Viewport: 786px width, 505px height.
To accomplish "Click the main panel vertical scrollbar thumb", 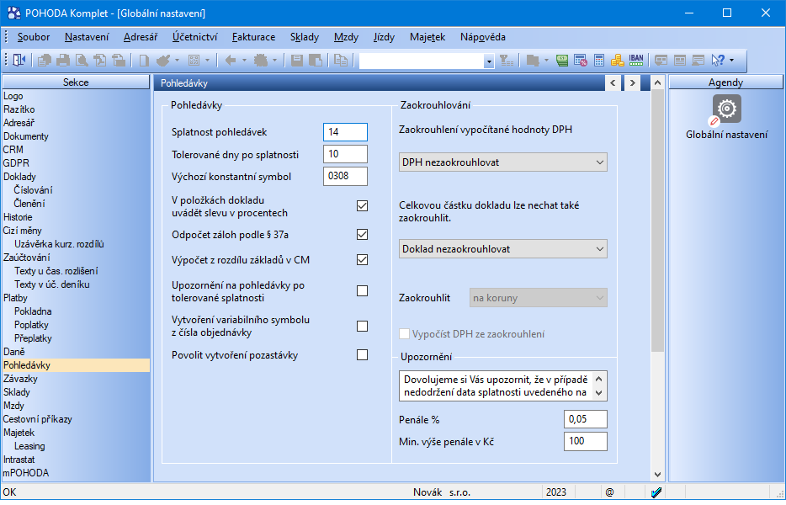I will [x=658, y=220].
